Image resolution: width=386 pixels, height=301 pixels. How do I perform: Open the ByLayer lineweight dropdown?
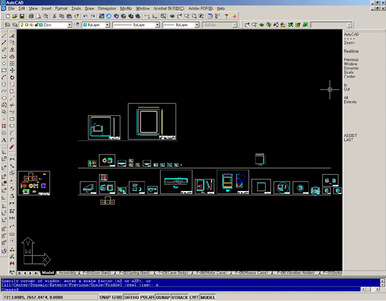(x=197, y=25)
